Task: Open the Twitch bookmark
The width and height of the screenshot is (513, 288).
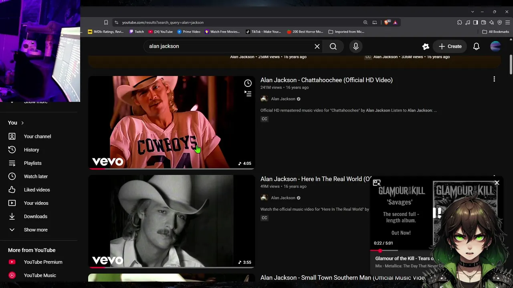Action: click(137, 32)
